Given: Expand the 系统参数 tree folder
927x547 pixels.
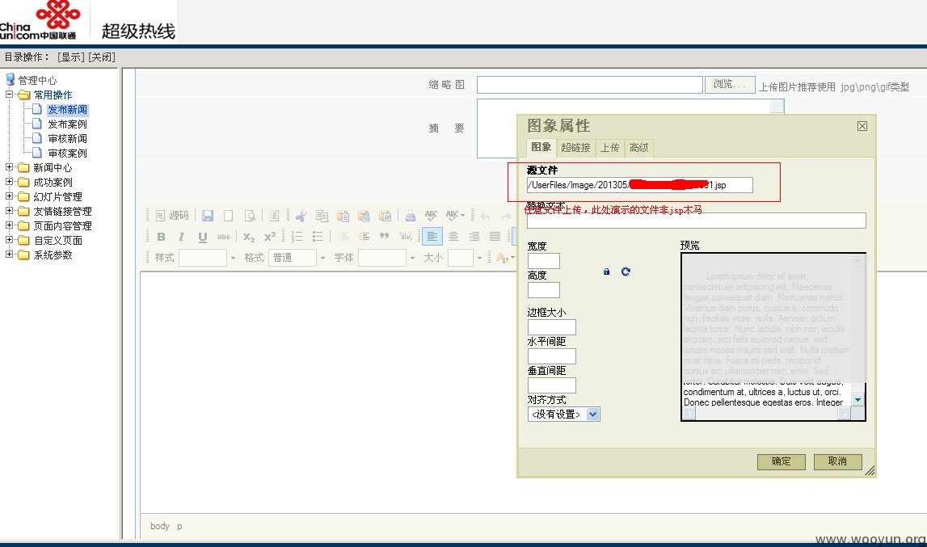Looking at the screenshot, I should click(9, 255).
